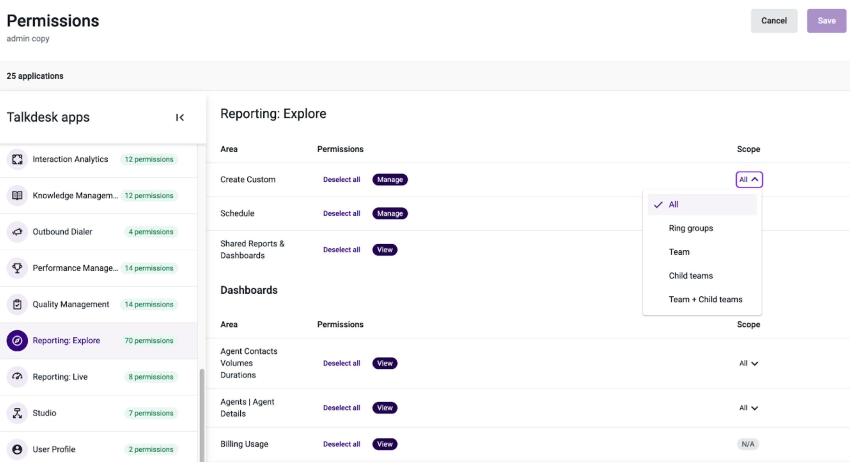The width and height of the screenshot is (850, 462).
Task: Click the sidebar vertical scrollbar
Action: pos(202,415)
